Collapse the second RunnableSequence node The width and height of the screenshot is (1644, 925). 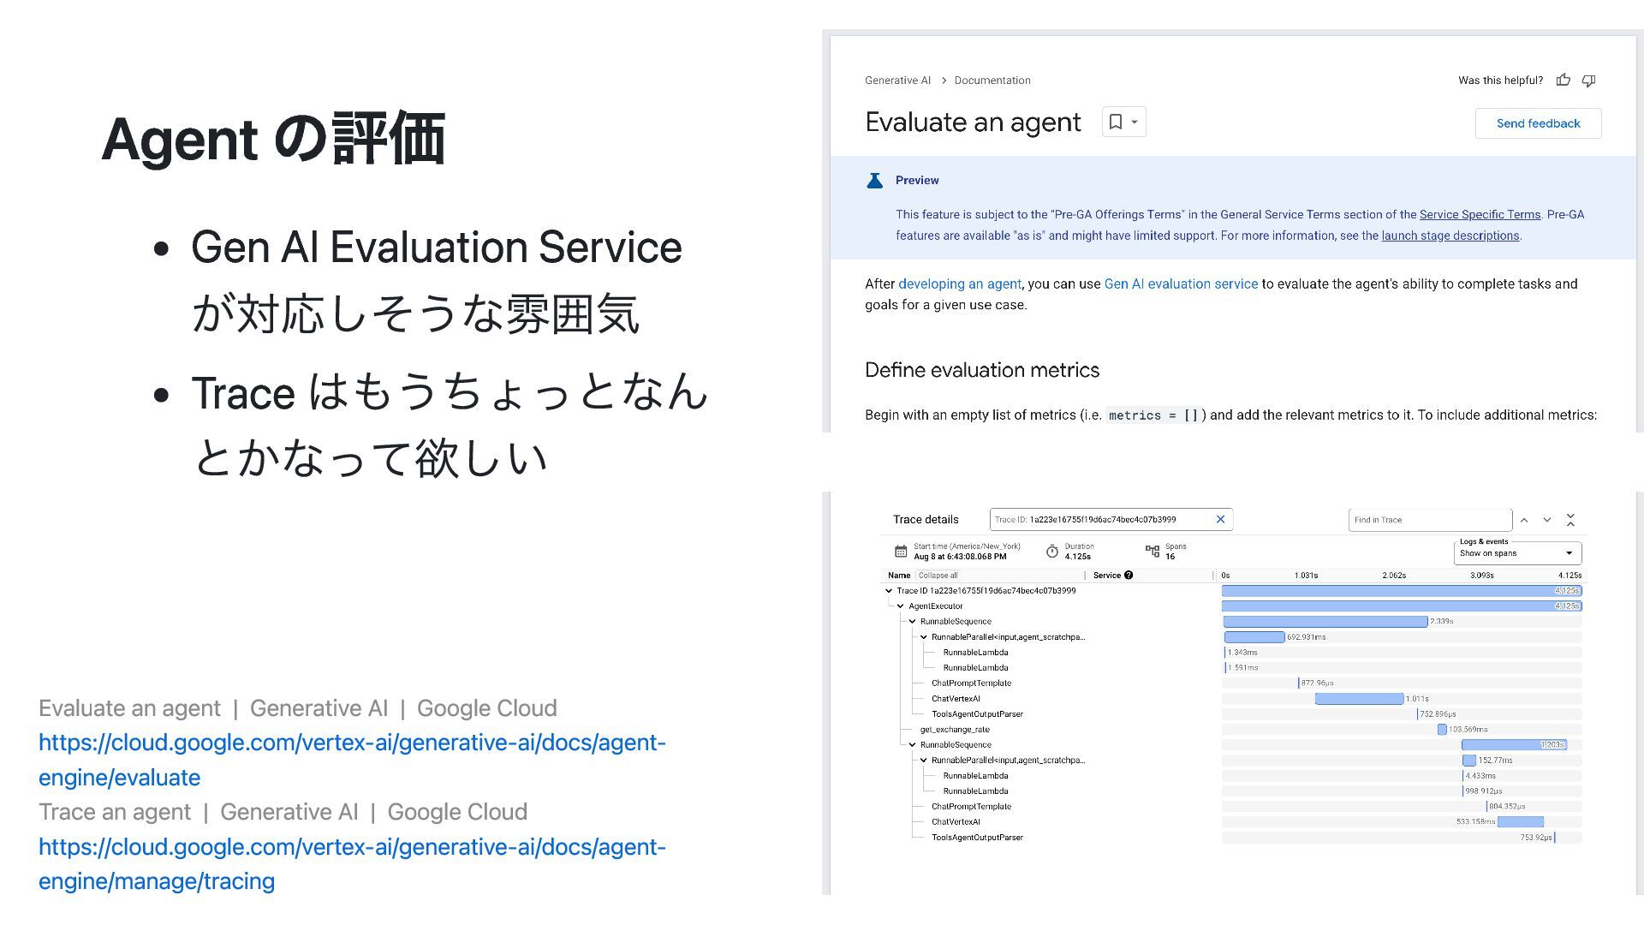(913, 745)
